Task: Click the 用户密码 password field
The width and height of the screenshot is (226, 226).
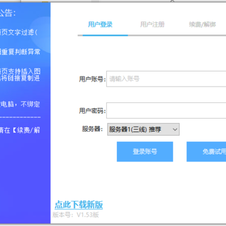Action: pyautogui.click(x=166, y=110)
